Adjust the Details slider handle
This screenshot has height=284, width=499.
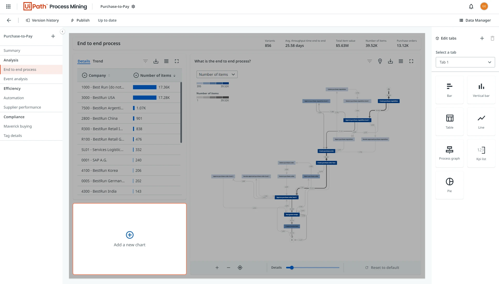tap(292, 268)
